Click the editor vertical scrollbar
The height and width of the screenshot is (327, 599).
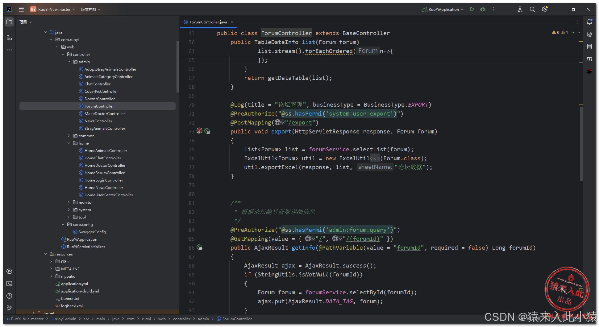(x=581, y=144)
